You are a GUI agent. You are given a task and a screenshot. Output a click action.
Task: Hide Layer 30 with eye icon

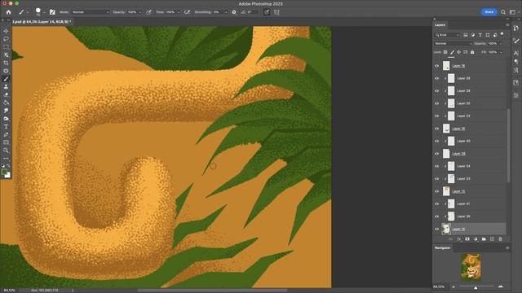point(437,103)
